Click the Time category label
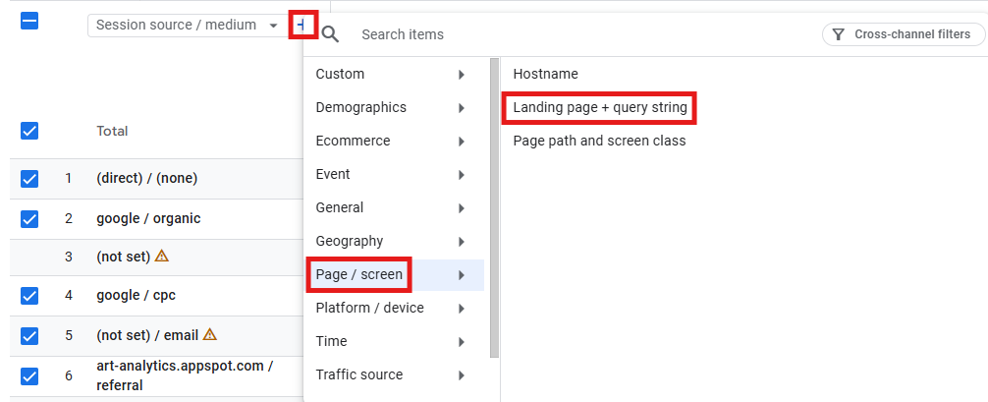Viewport: 988px width, 402px height. click(331, 341)
